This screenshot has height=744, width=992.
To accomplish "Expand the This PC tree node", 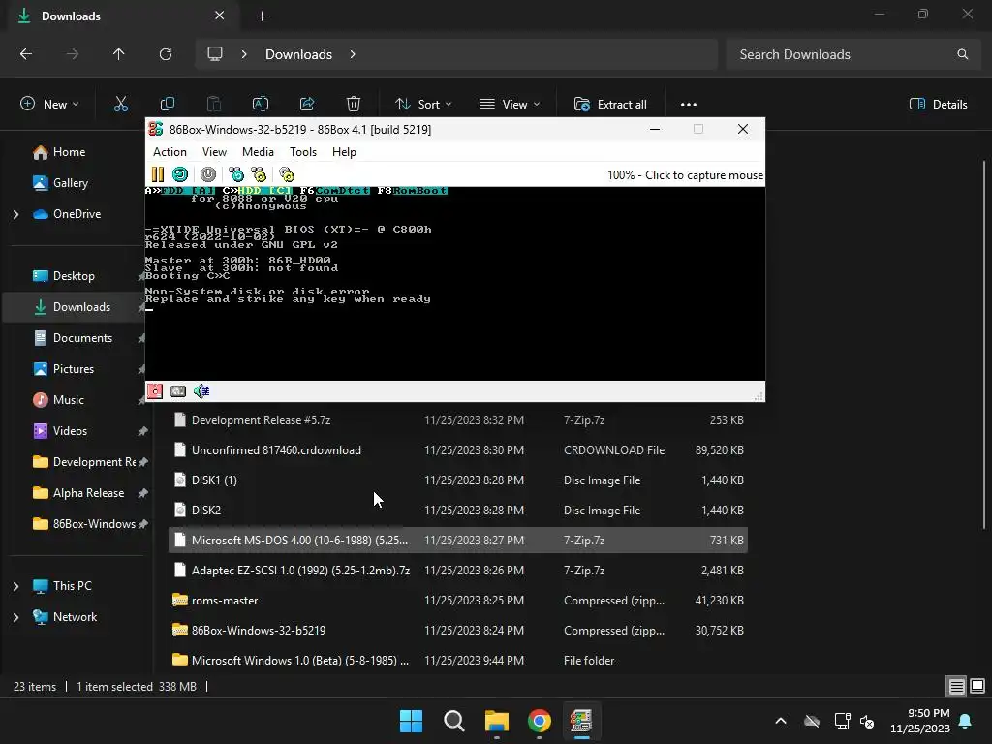I will [x=15, y=586].
